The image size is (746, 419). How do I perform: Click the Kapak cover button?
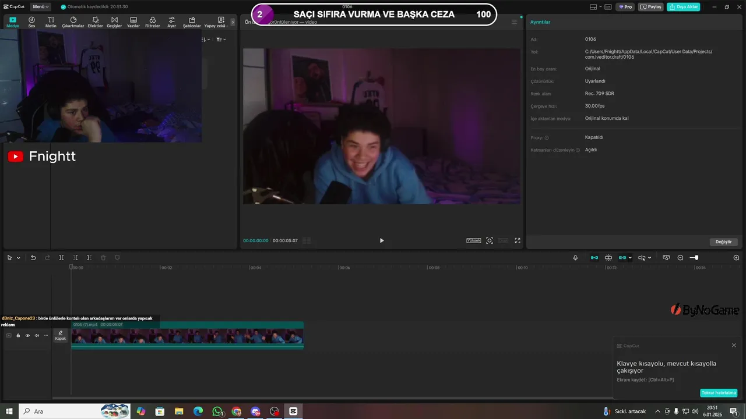tap(61, 336)
